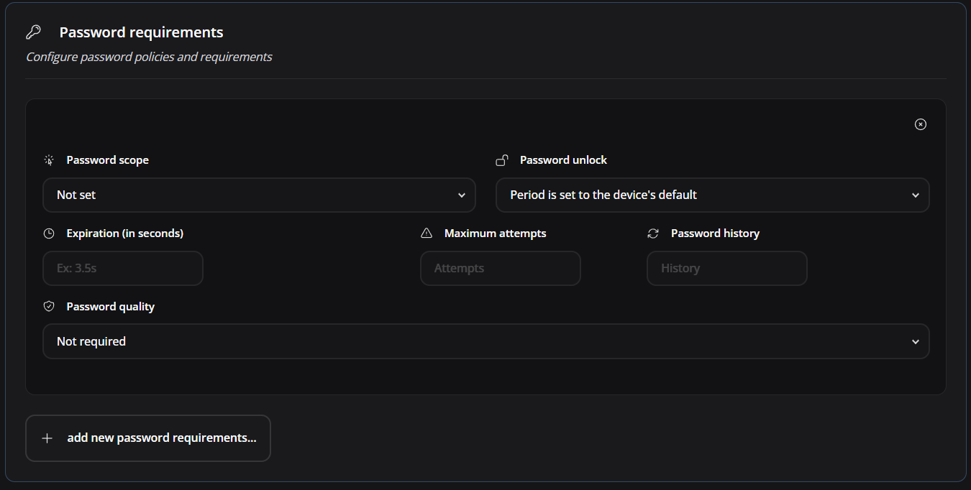
Task: Focus the Password history input field
Action: click(727, 269)
